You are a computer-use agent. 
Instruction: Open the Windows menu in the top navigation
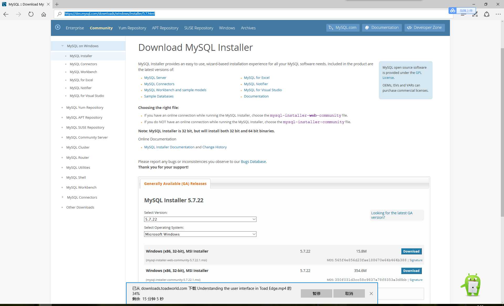227,28
